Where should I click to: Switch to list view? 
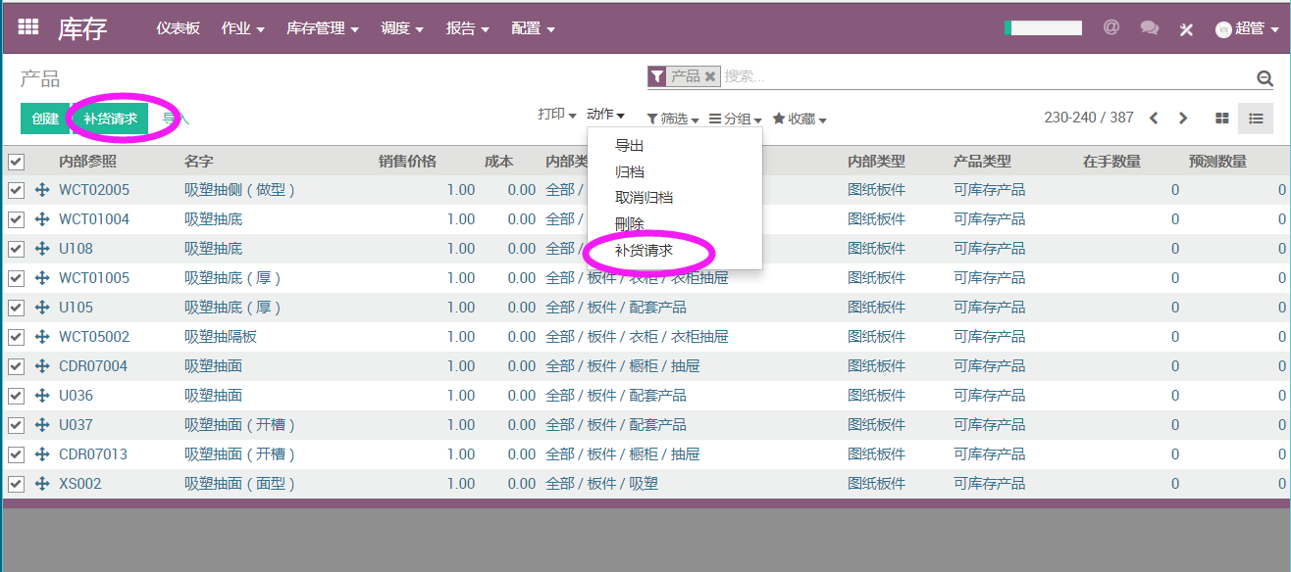coord(1256,119)
